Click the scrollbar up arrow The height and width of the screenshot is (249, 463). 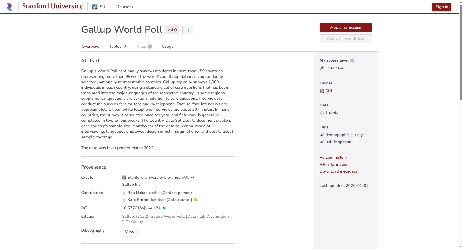[461, 2]
